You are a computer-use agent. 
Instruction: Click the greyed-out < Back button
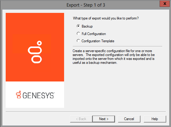[81, 119]
